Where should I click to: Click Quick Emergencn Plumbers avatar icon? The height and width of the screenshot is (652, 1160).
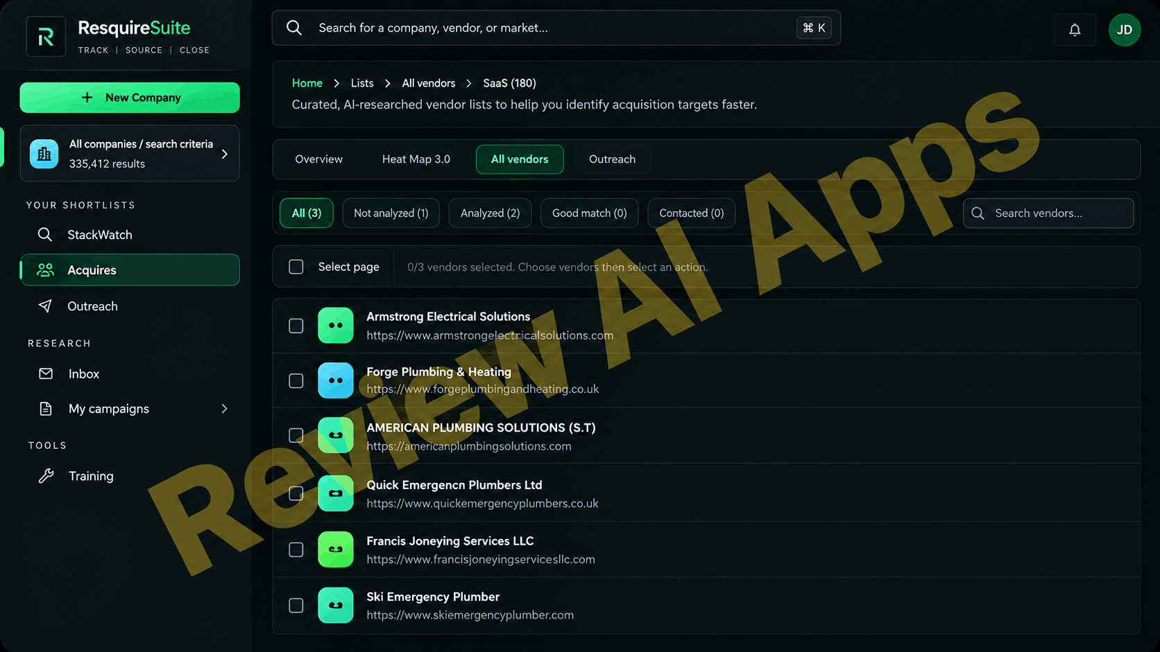pos(336,493)
